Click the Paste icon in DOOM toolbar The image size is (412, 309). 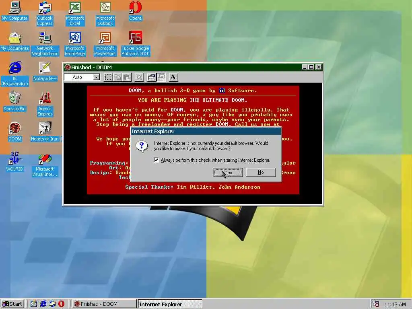click(127, 77)
